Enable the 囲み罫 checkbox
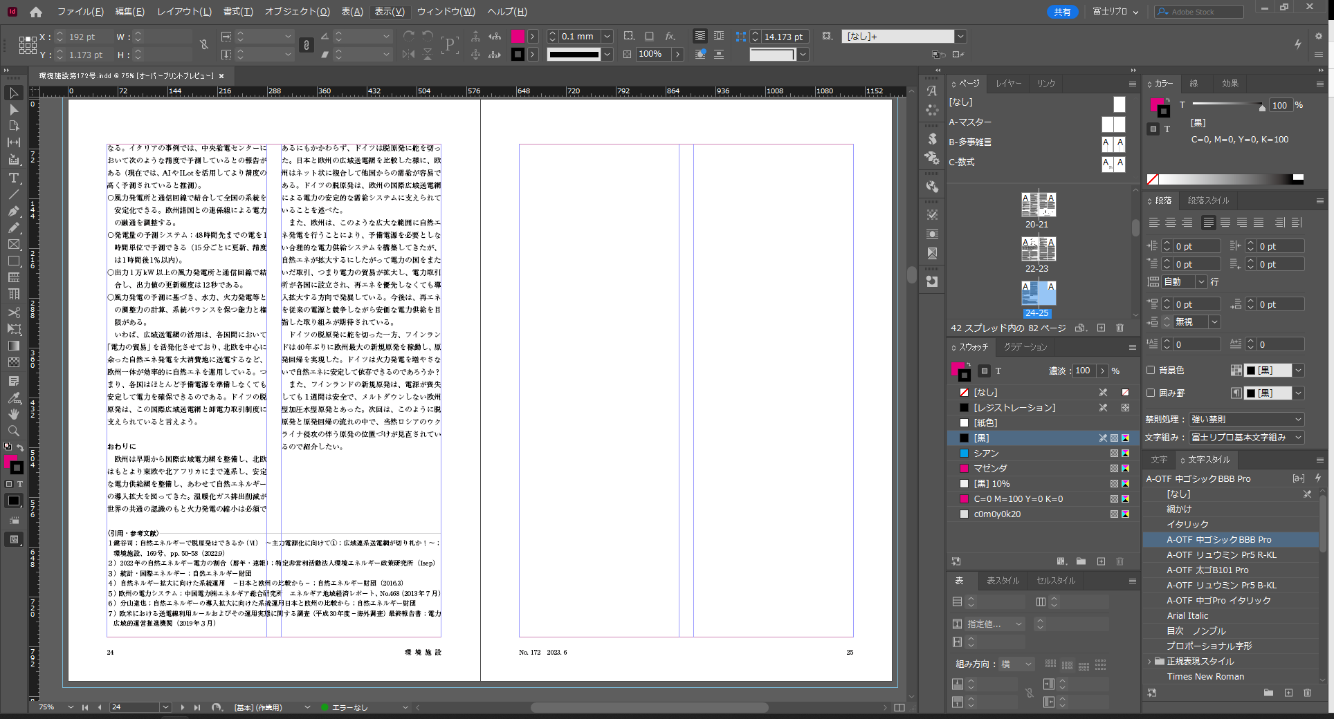The height and width of the screenshot is (719, 1334). tap(1151, 393)
